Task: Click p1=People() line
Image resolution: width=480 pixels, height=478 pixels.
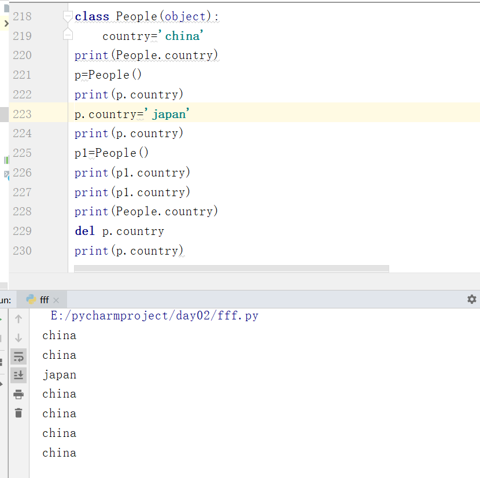Action: tap(112, 153)
